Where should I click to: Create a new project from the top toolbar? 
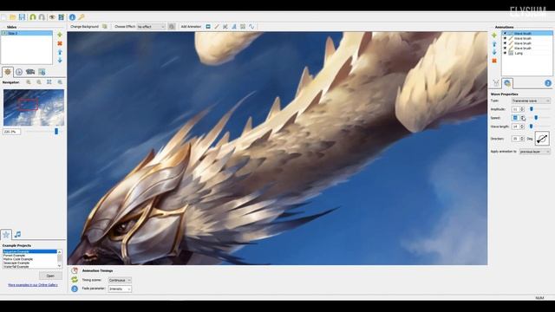[3, 17]
